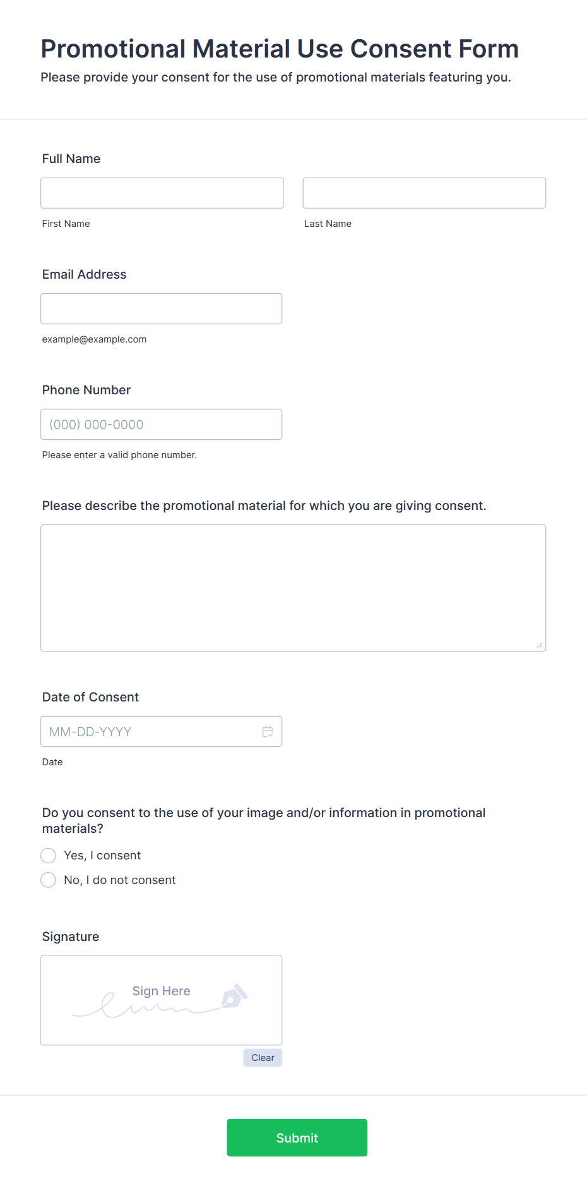The image size is (587, 1188).
Task: Click the Sign Here signature pad
Action: (x=162, y=1000)
